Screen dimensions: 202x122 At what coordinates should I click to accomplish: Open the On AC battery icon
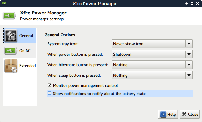click(11, 51)
